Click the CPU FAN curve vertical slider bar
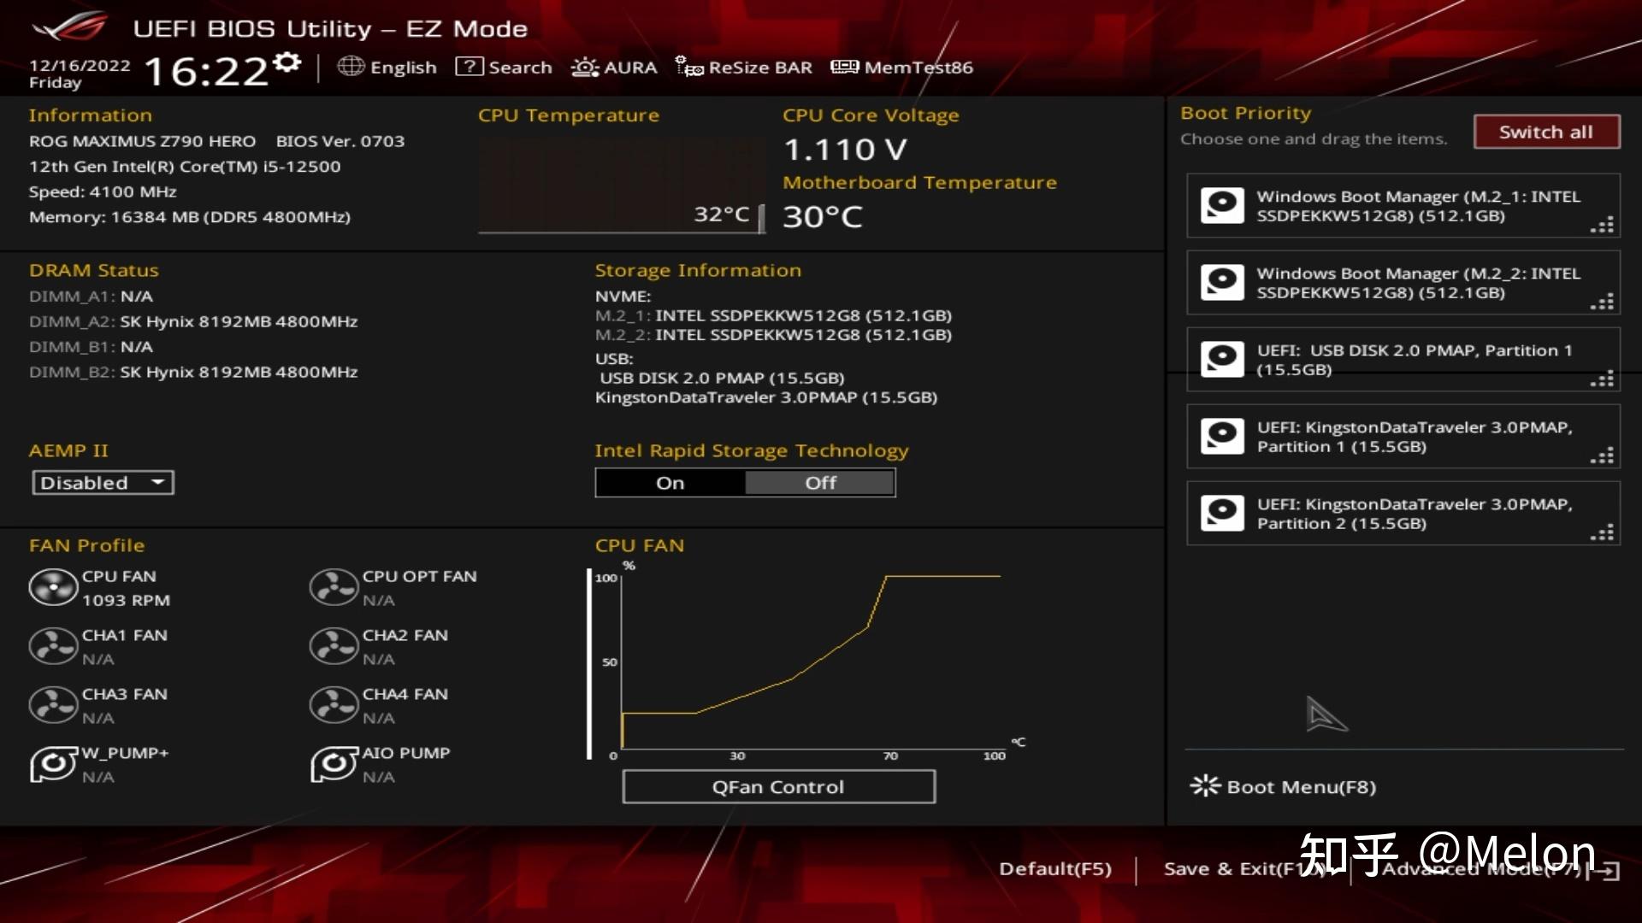The width and height of the screenshot is (1642, 923). pyautogui.click(x=589, y=663)
